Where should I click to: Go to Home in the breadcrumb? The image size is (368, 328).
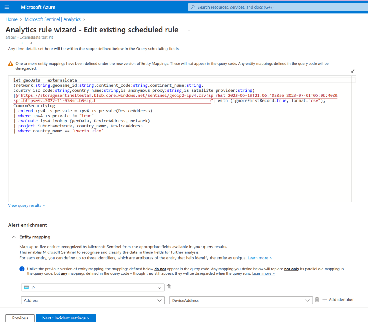coord(11,19)
